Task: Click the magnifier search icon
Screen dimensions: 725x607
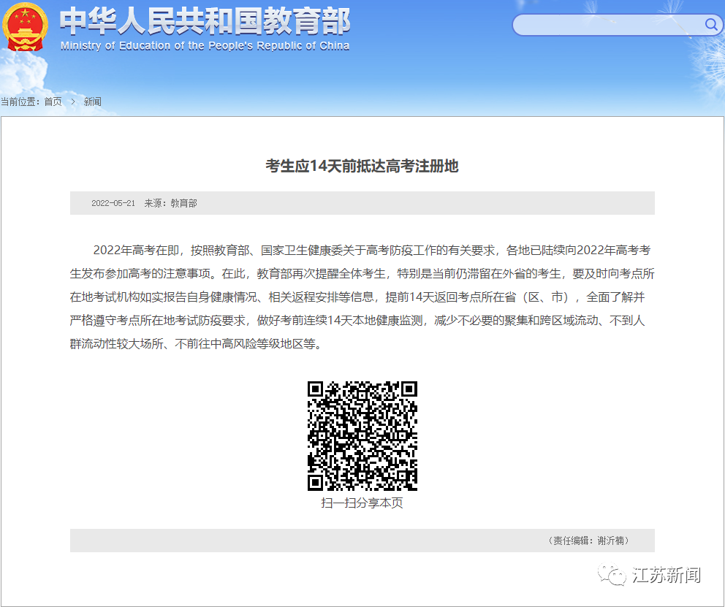Action: (x=711, y=24)
